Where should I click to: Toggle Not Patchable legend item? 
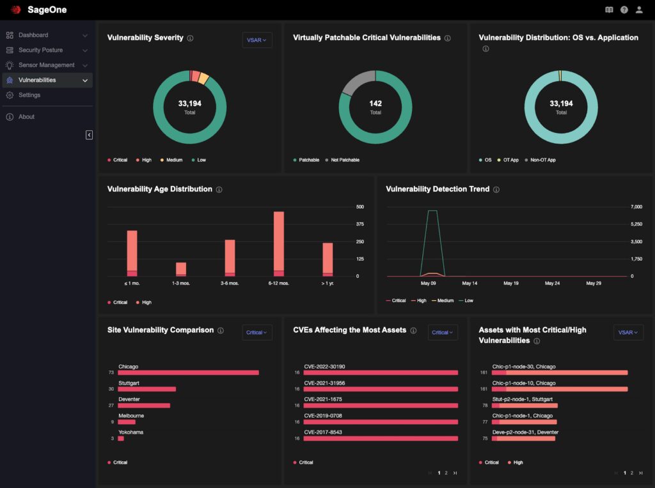[342, 160]
